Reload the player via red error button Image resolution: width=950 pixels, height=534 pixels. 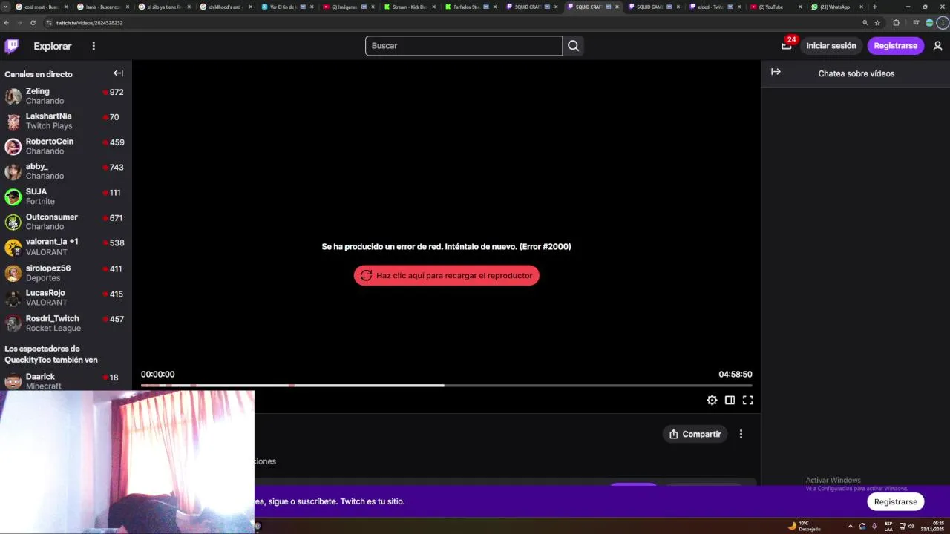[x=447, y=275]
